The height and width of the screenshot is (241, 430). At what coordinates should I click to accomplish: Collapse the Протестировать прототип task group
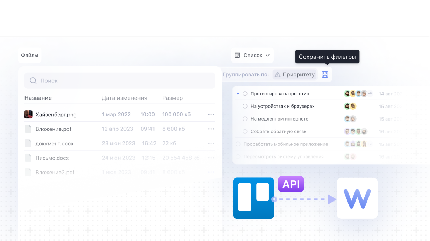pyautogui.click(x=238, y=94)
